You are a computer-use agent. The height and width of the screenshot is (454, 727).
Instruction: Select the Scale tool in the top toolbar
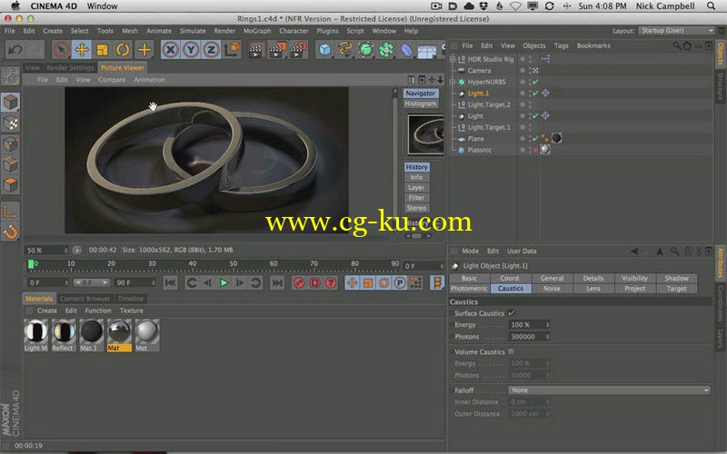[102, 50]
